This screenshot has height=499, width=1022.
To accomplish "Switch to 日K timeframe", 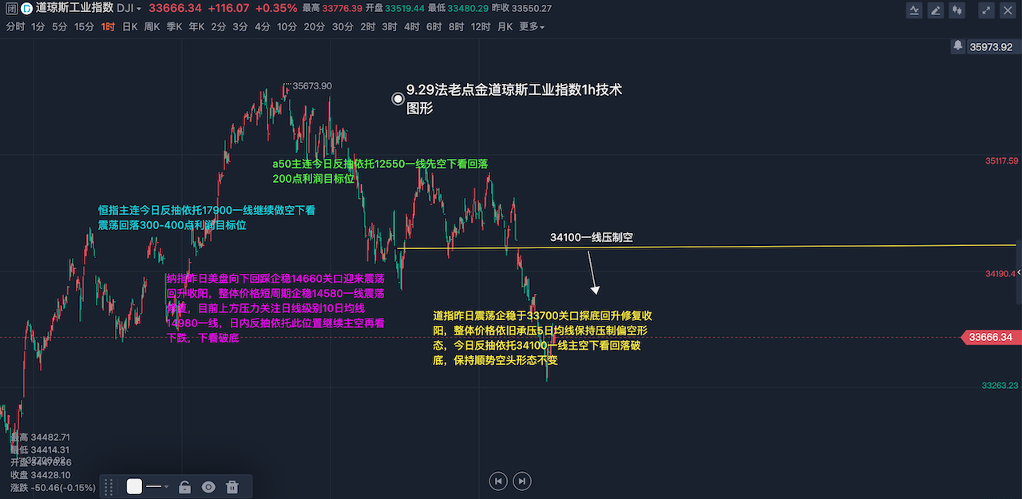I will tap(129, 26).
